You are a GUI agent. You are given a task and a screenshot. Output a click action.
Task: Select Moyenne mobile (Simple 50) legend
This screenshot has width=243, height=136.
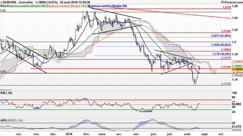26,6
